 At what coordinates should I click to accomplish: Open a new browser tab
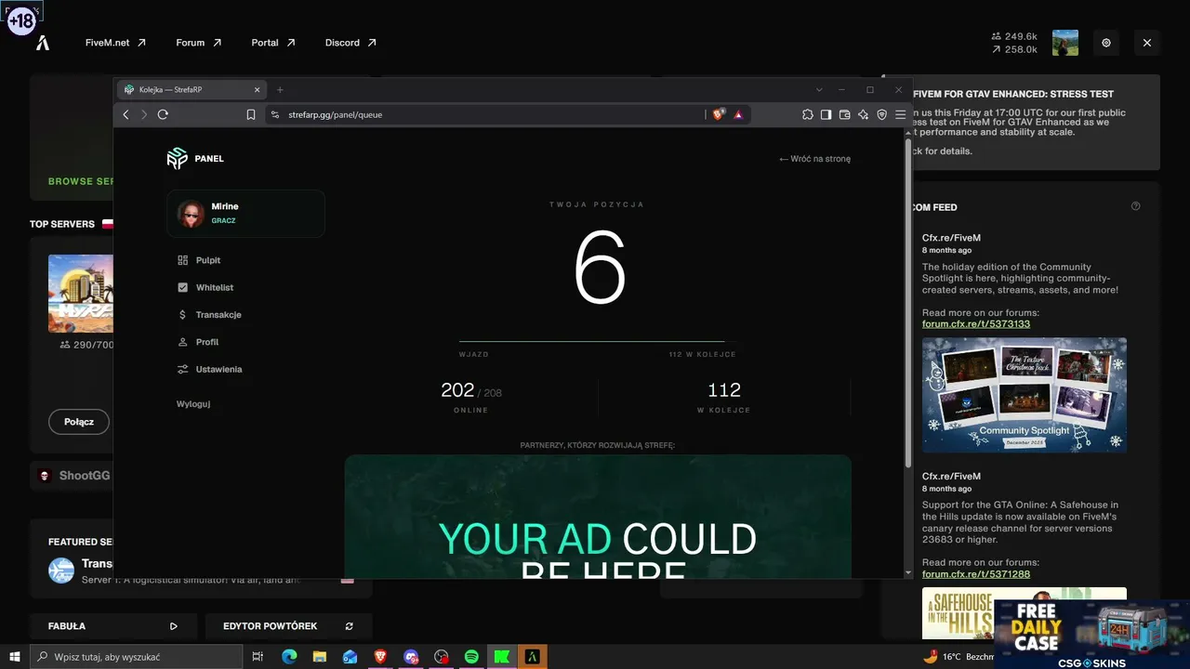click(280, 90)
